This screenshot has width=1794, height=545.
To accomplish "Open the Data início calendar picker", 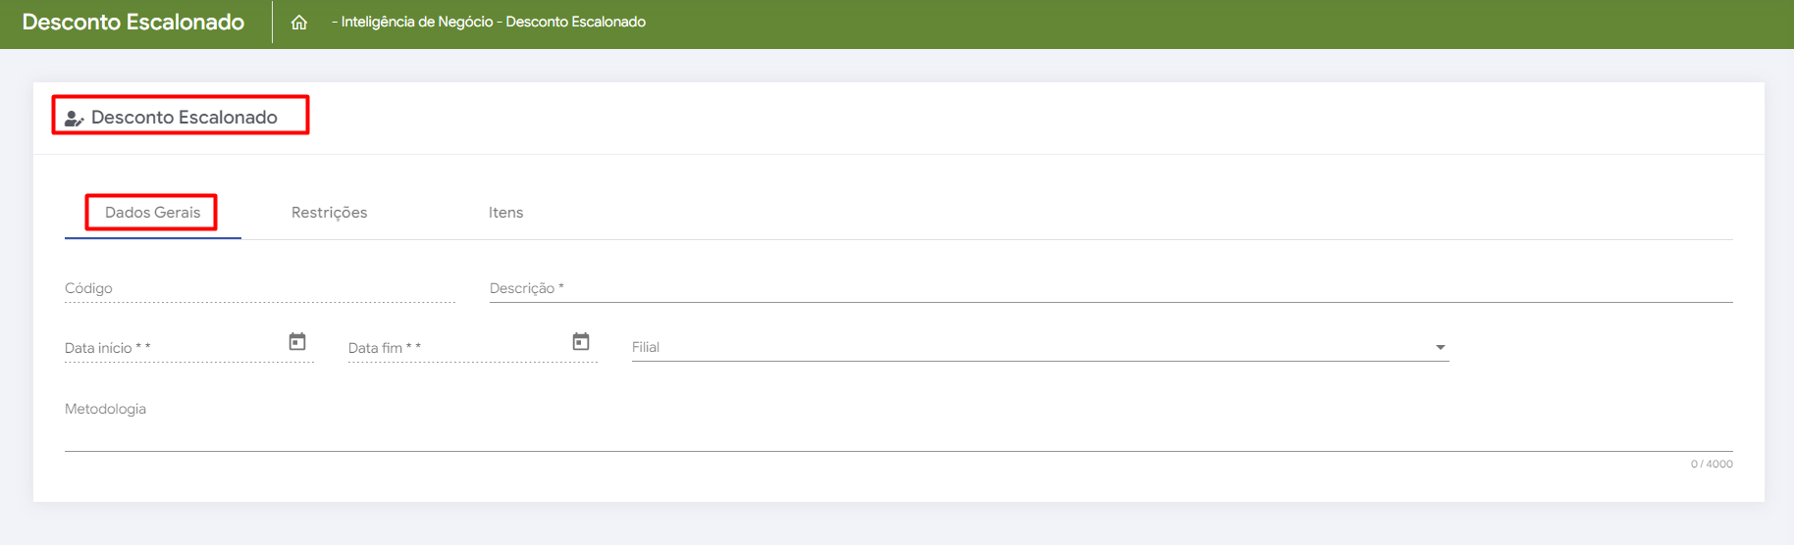I will tap(297, 342).
